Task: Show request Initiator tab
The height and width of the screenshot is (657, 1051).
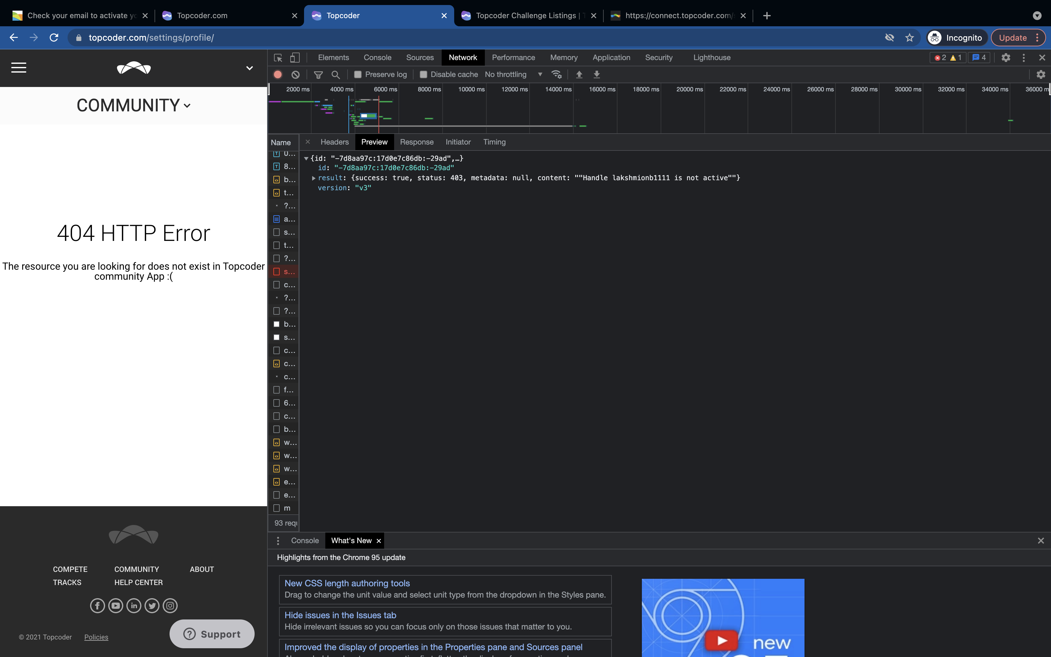Action: coord(458,142)
